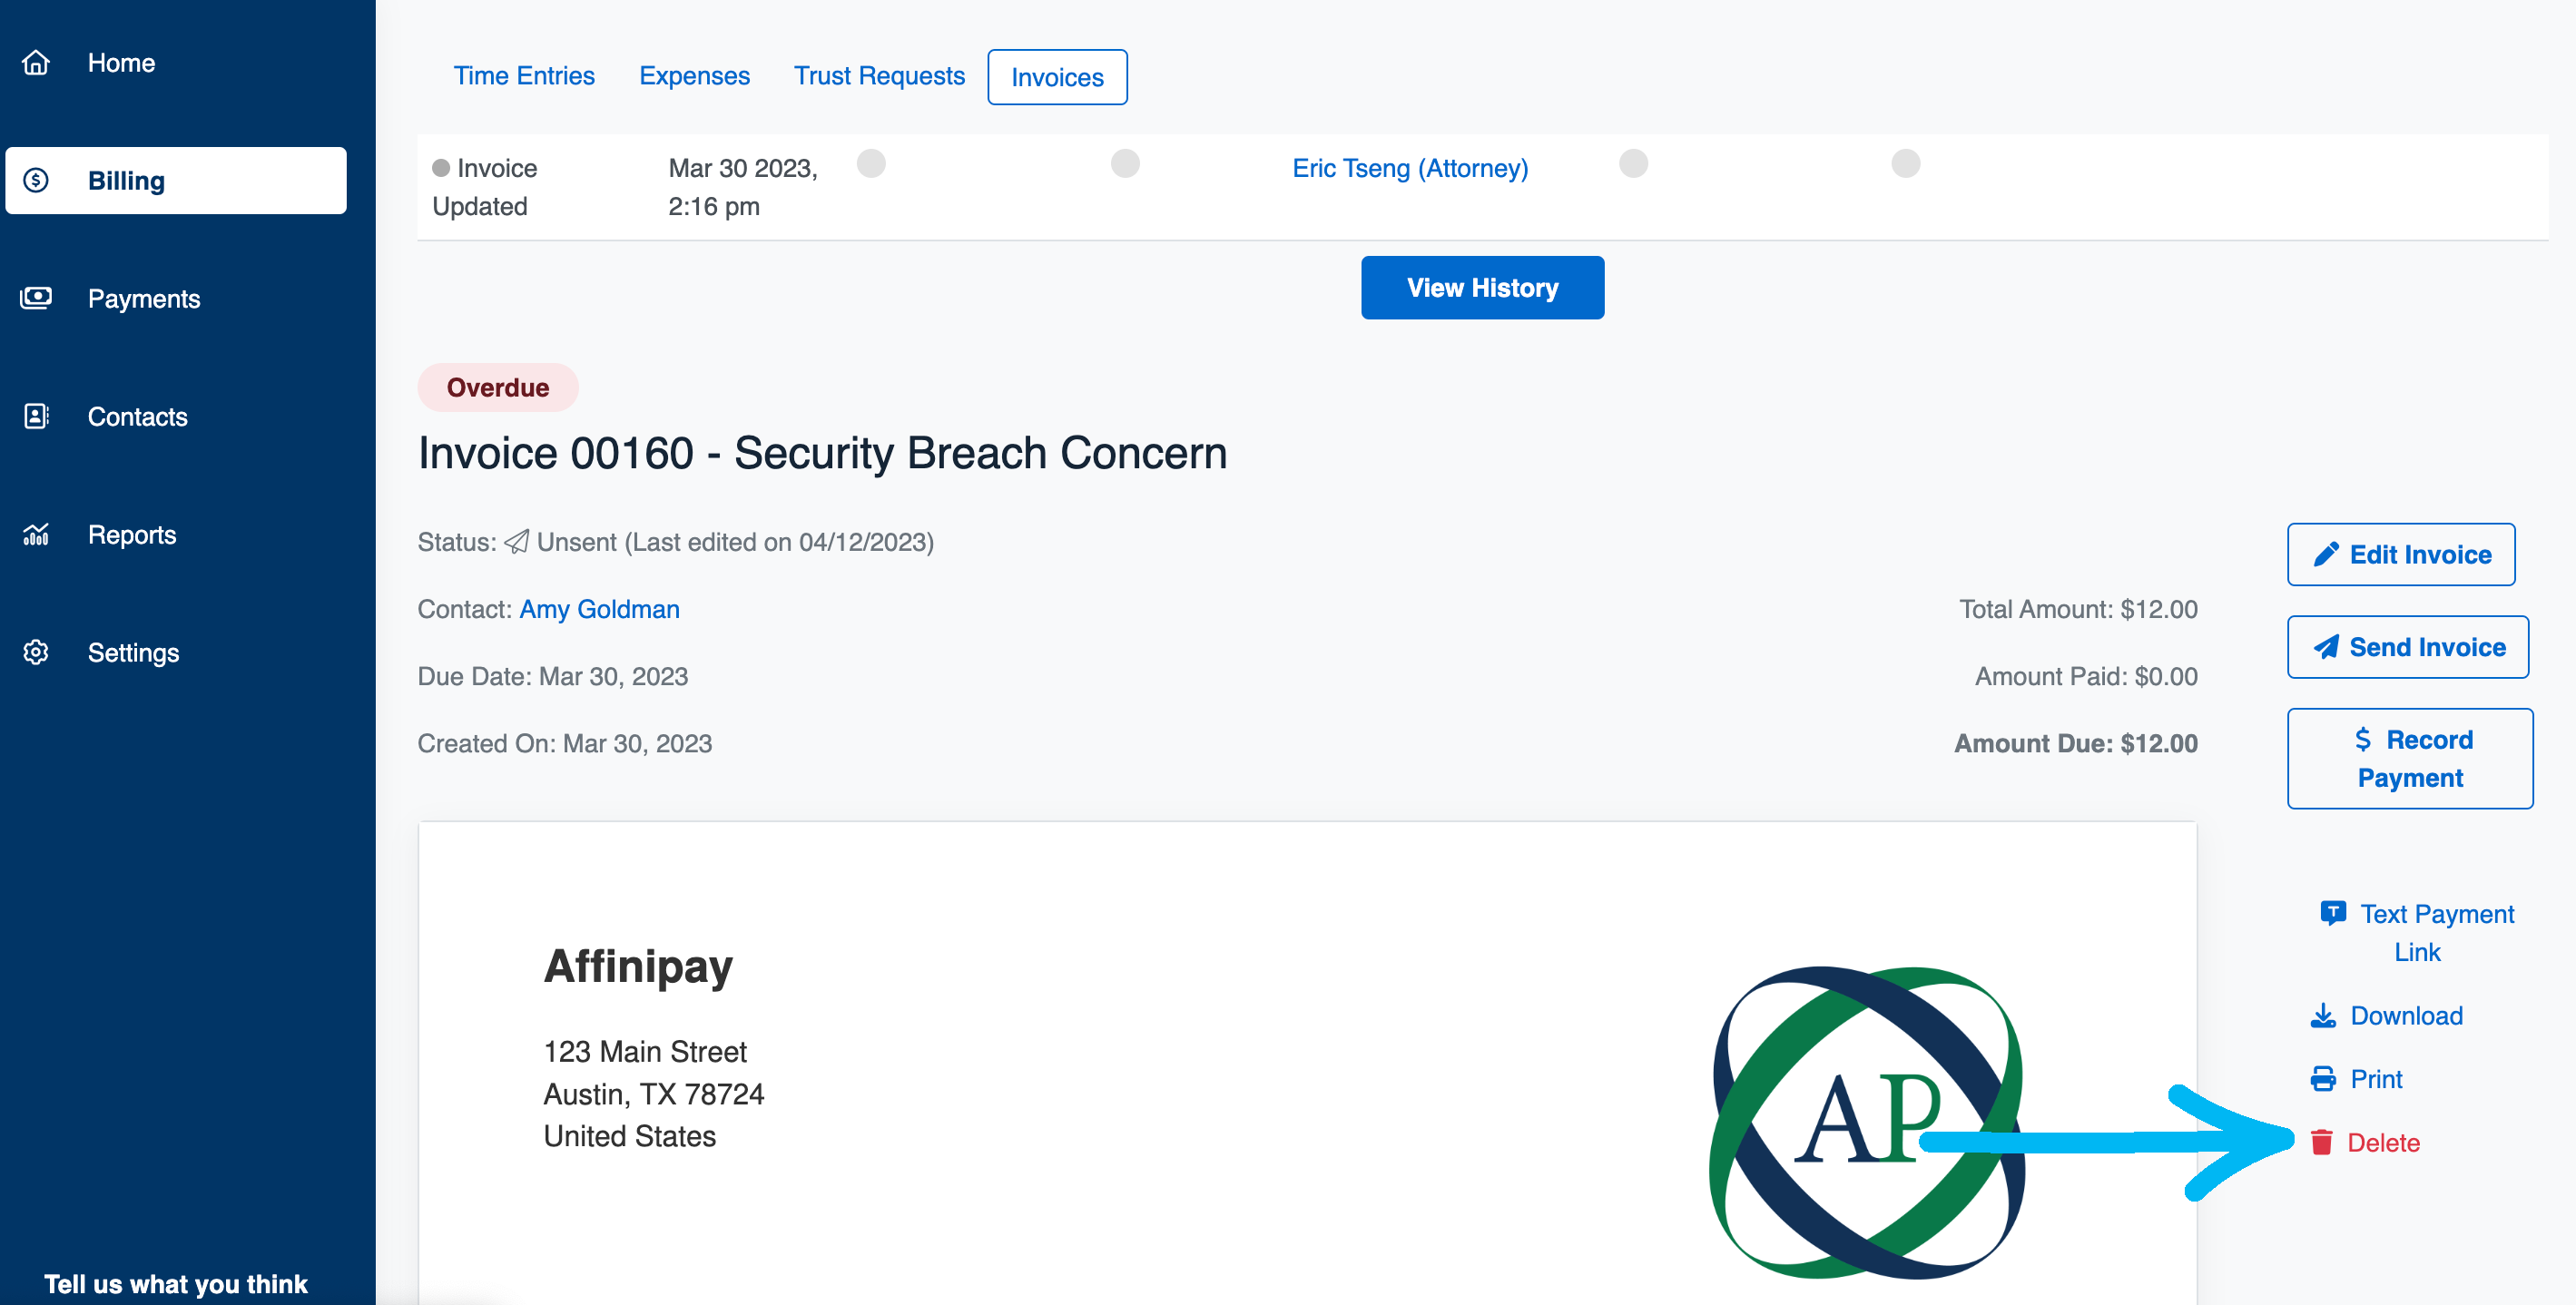
Task: Click the Download arrow icon
Action: (x=2323, y=1016)
